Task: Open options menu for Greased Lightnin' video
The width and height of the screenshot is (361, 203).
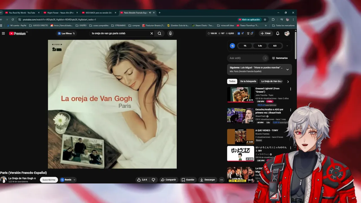Action: pyautogui.click(x=290, y=89)
